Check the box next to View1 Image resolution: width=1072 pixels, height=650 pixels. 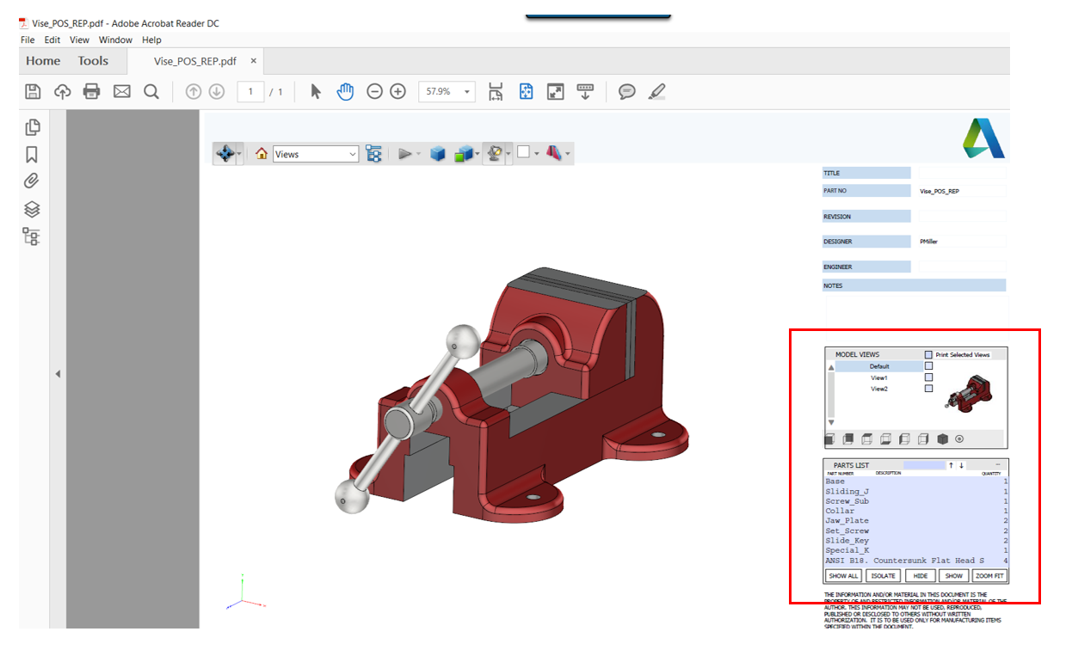(x=928, y=377)
